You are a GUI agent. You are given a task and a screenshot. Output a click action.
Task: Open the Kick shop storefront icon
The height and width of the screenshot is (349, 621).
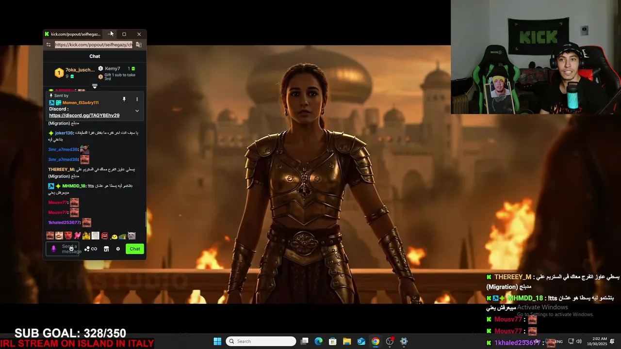tap(106, 249)
